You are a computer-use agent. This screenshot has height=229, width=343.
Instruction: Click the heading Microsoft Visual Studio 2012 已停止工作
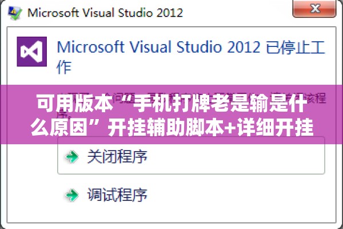tap(190, 56)
